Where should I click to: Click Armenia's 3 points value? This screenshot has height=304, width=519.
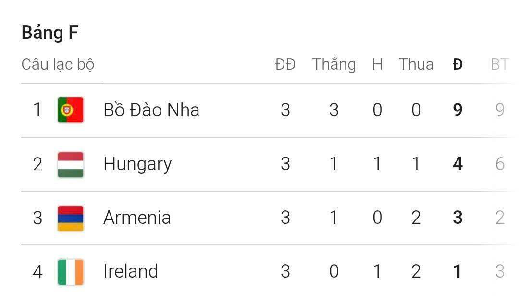(457, 218)
